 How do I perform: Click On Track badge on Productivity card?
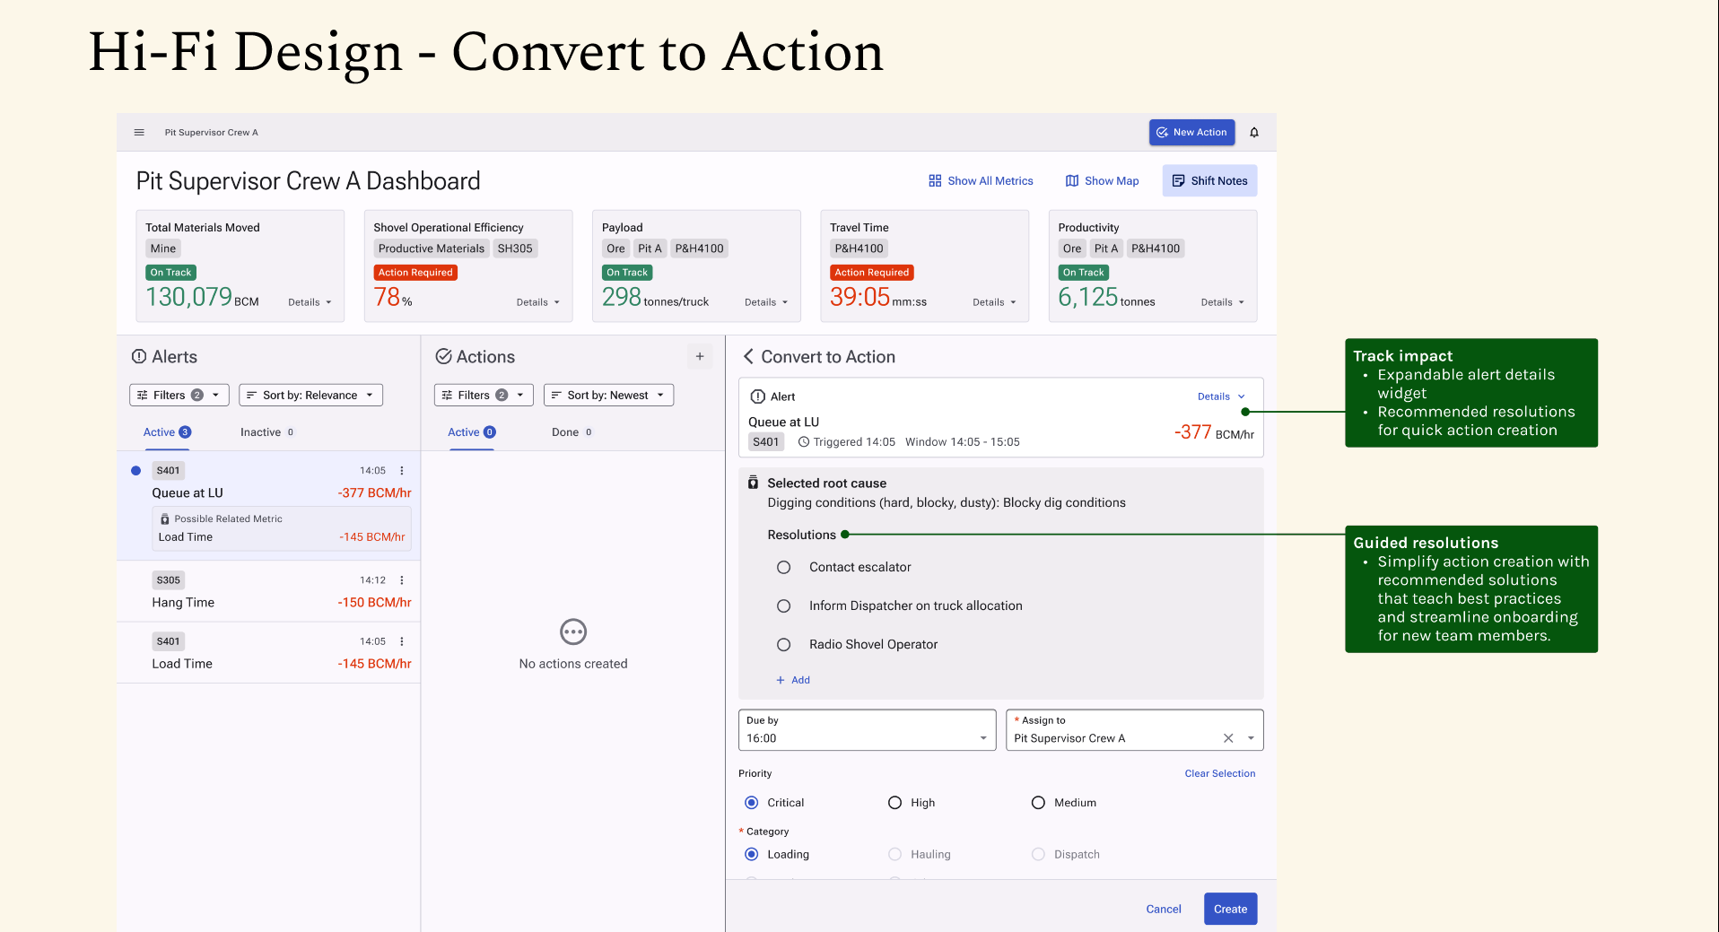pos(1083,273)
